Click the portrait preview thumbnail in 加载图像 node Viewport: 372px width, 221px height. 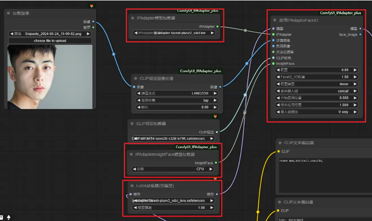[50, 77]
